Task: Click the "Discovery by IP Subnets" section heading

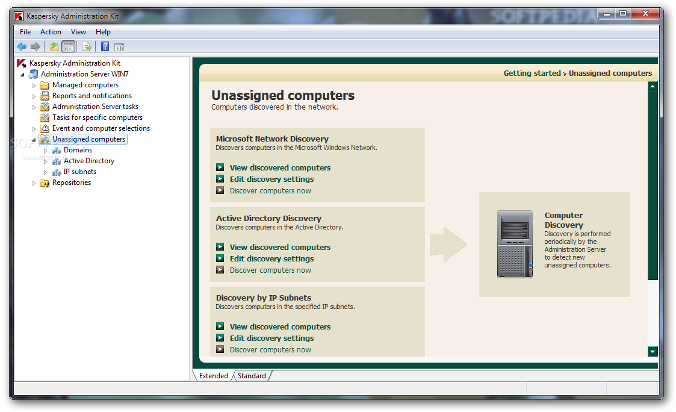Action: [x=264, y=298]
